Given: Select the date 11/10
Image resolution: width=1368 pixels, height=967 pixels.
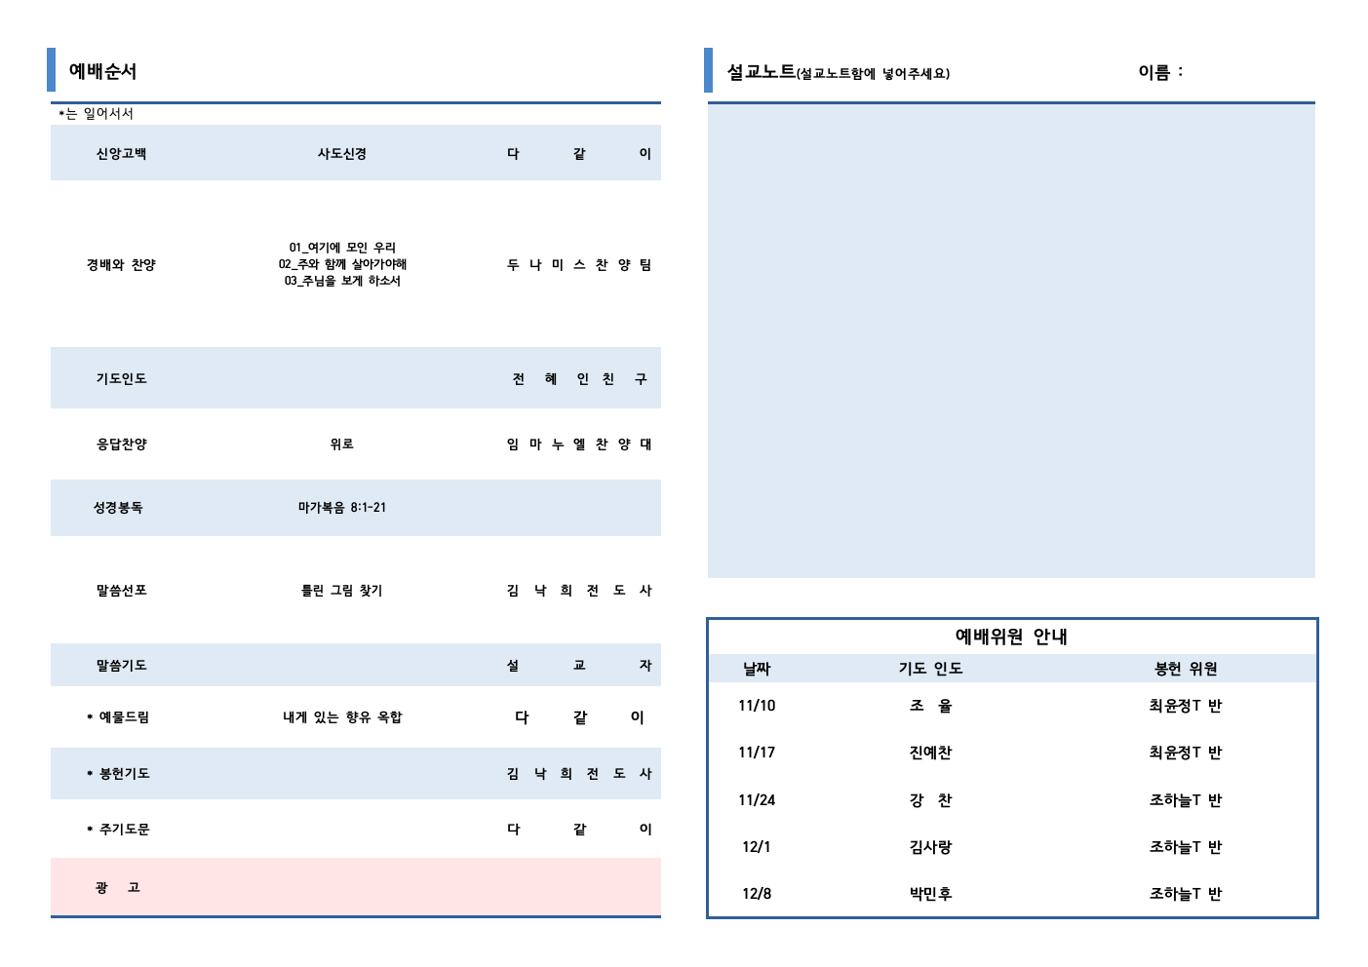Looking at the screenshot, I should [x=757, y=706].
